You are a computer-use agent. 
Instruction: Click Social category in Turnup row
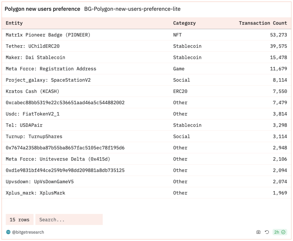[x=182, y=137]
